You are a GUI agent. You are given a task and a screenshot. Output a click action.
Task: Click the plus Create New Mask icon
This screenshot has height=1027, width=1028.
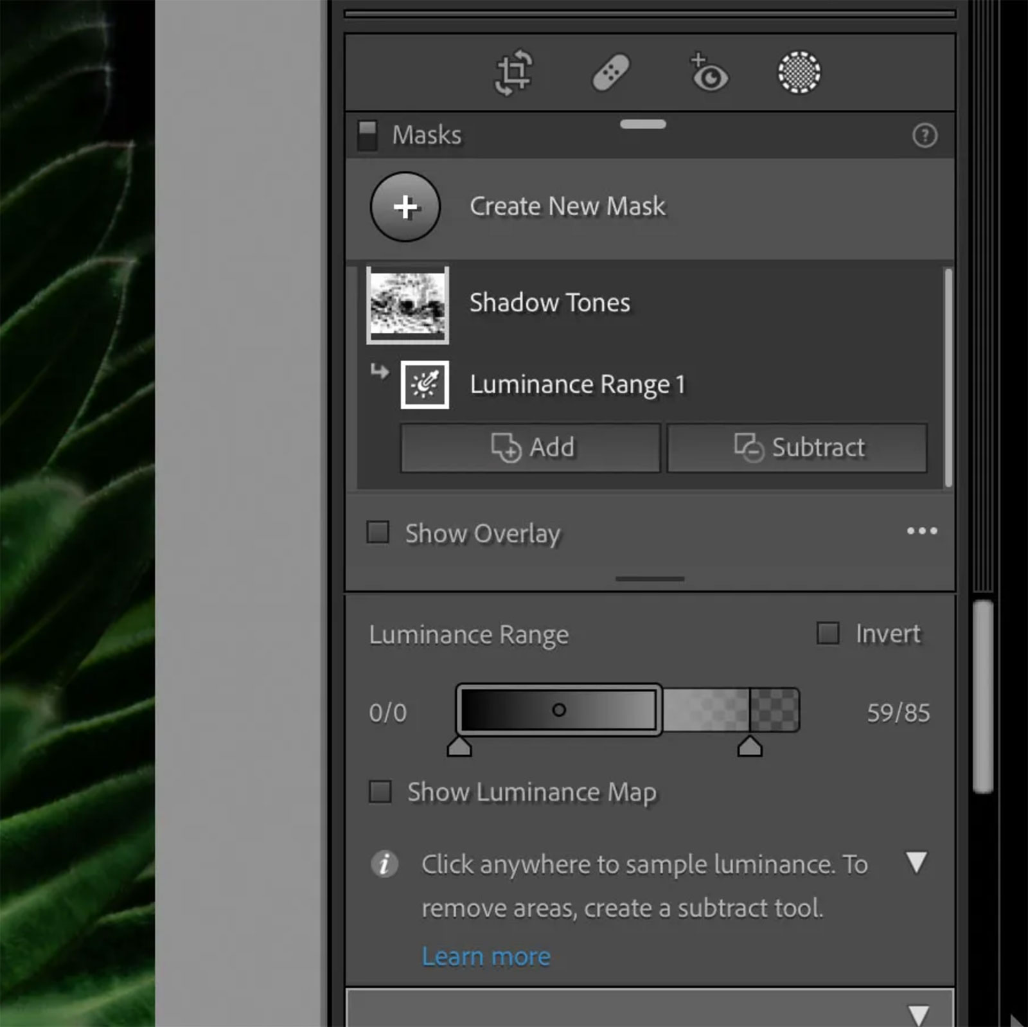(x=405, y=207)
